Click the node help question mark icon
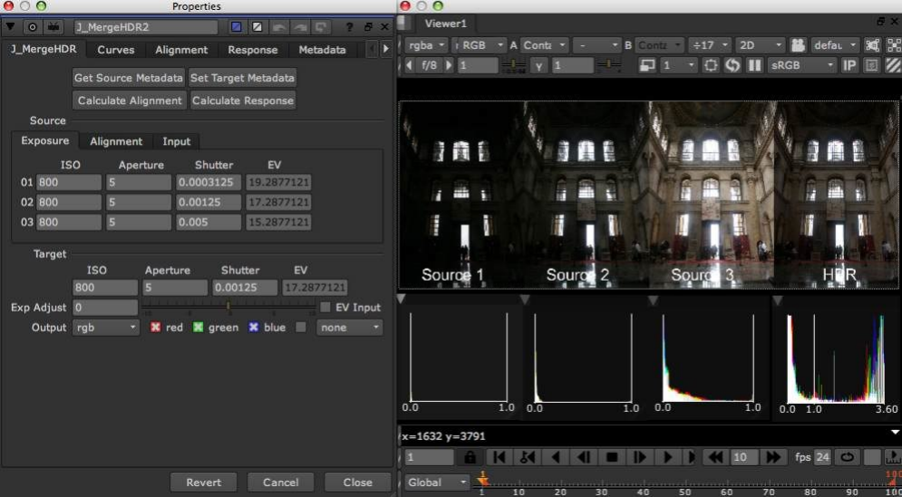Screen dimensions: 902x497 point(352,27)
